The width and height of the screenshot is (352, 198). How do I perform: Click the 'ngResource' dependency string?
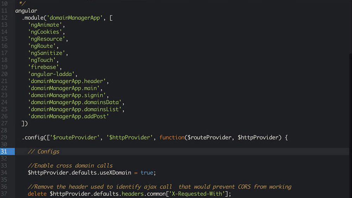tap(46, 39)
